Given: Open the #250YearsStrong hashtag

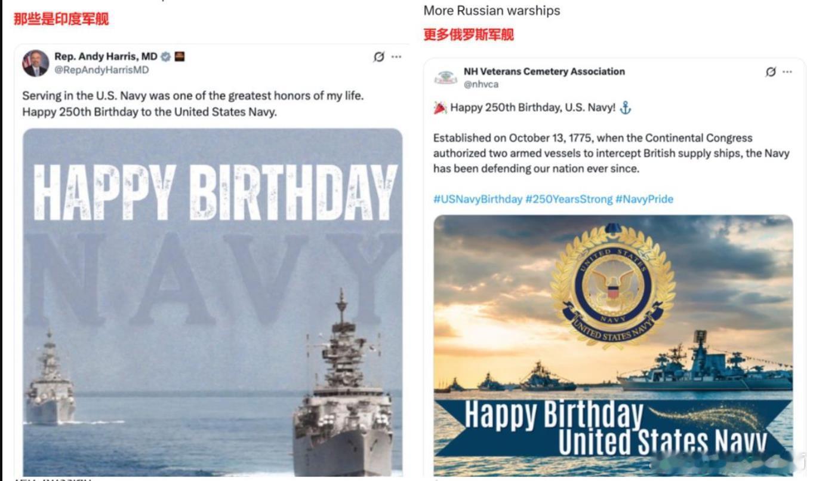Looking at the screenshot, I should (x=569, y=199).
